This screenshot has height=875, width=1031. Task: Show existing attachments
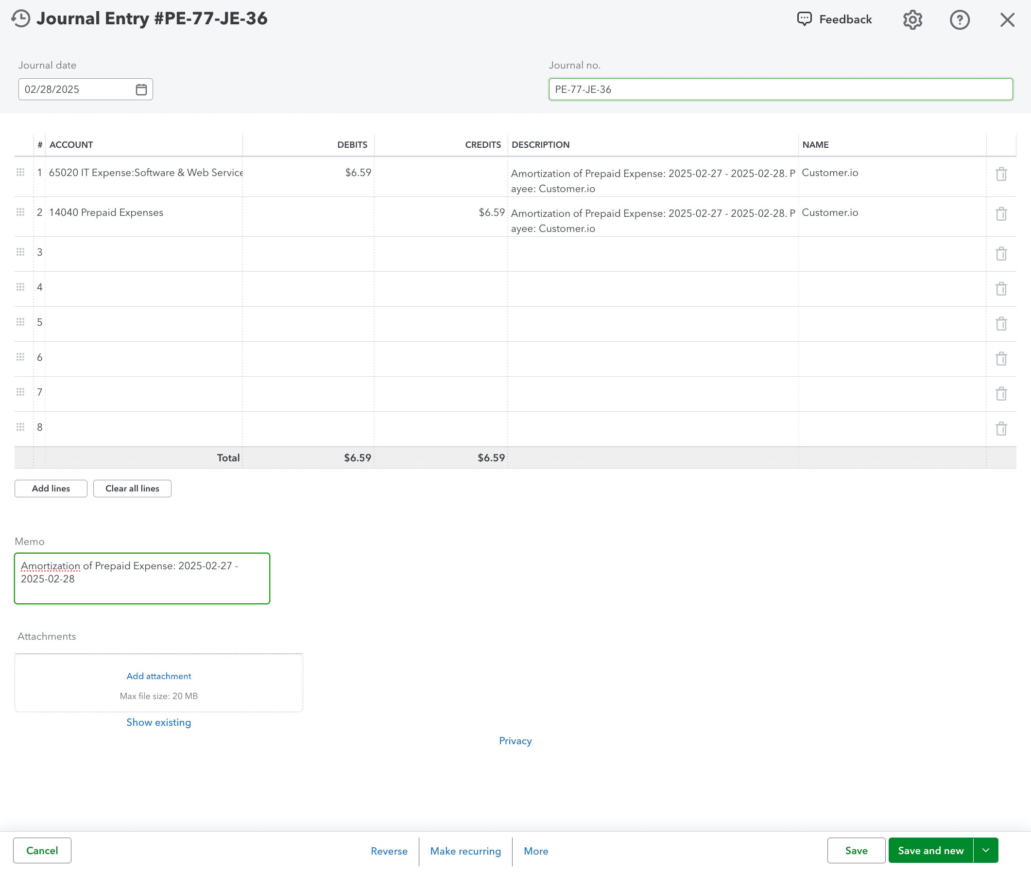[x=158, y=722]
